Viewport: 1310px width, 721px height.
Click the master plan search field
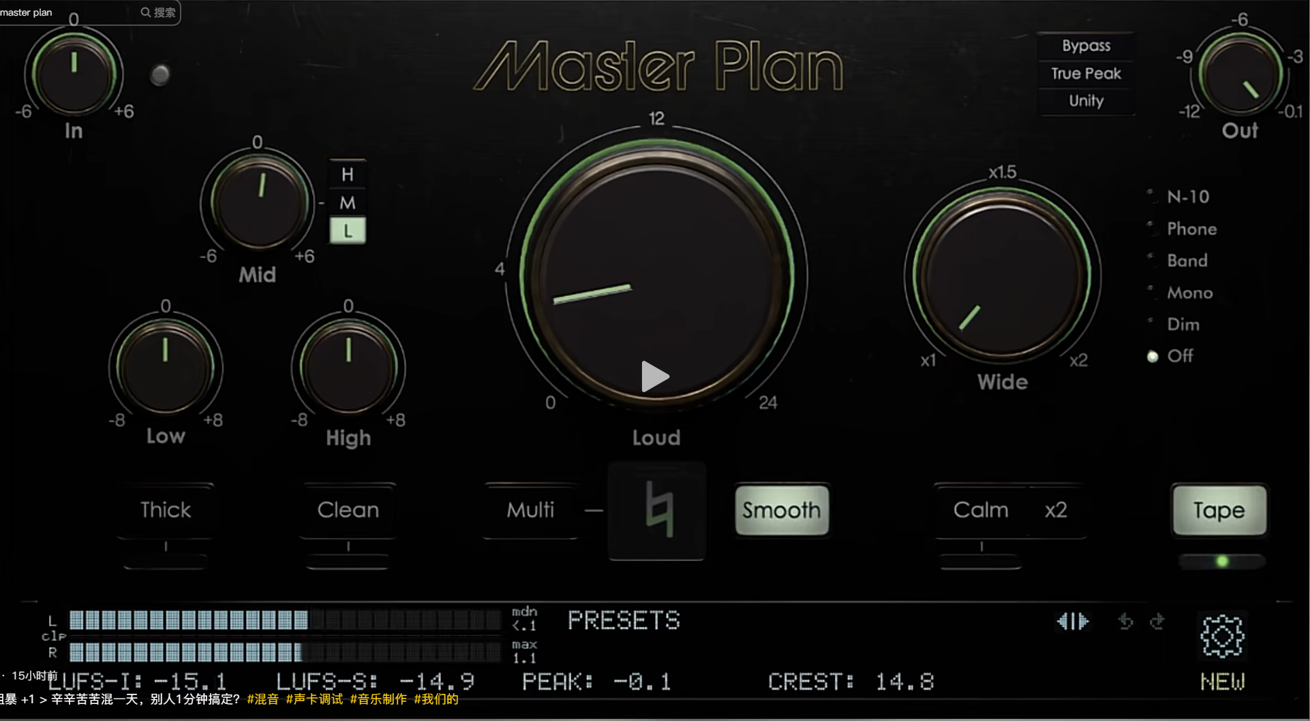coord(89,12)
